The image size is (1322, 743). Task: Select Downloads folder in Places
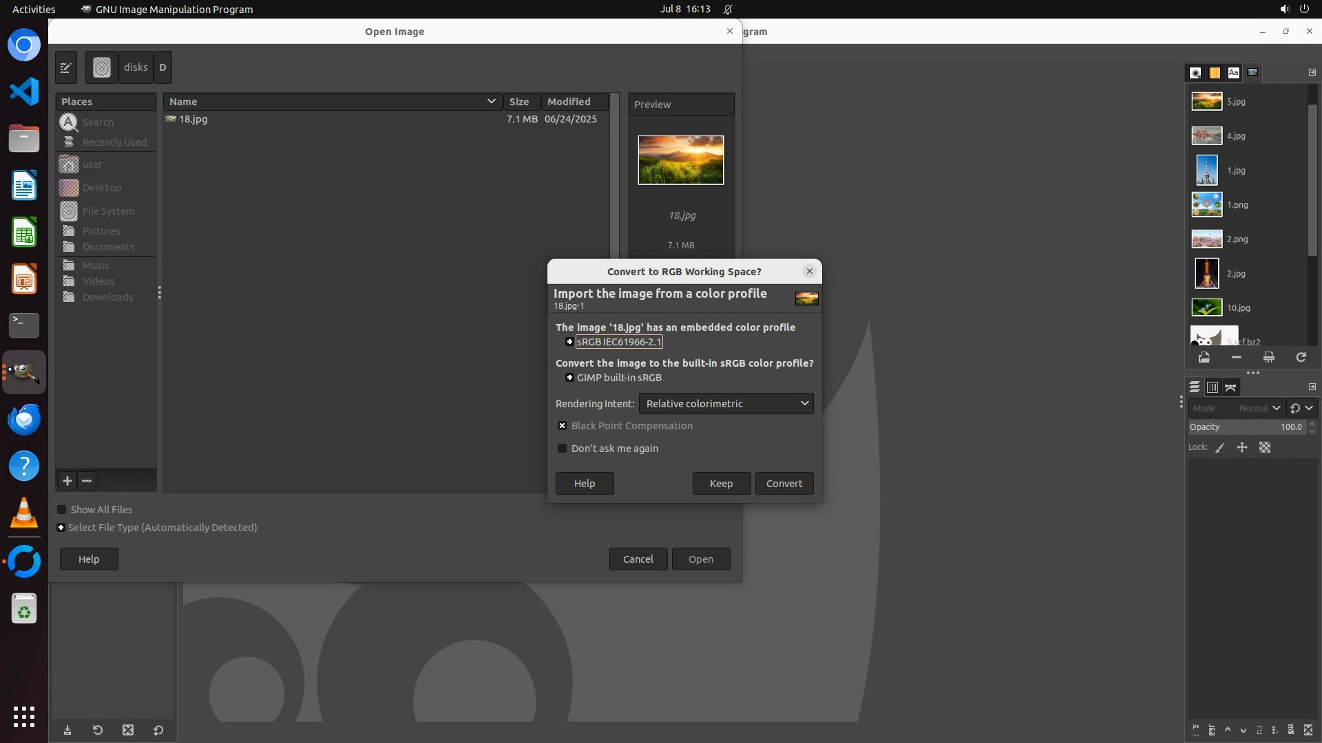tap(107, 297)
